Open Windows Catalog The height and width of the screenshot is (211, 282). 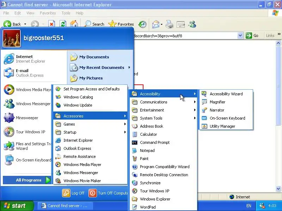pyautogui.click(x=90, y=97)
